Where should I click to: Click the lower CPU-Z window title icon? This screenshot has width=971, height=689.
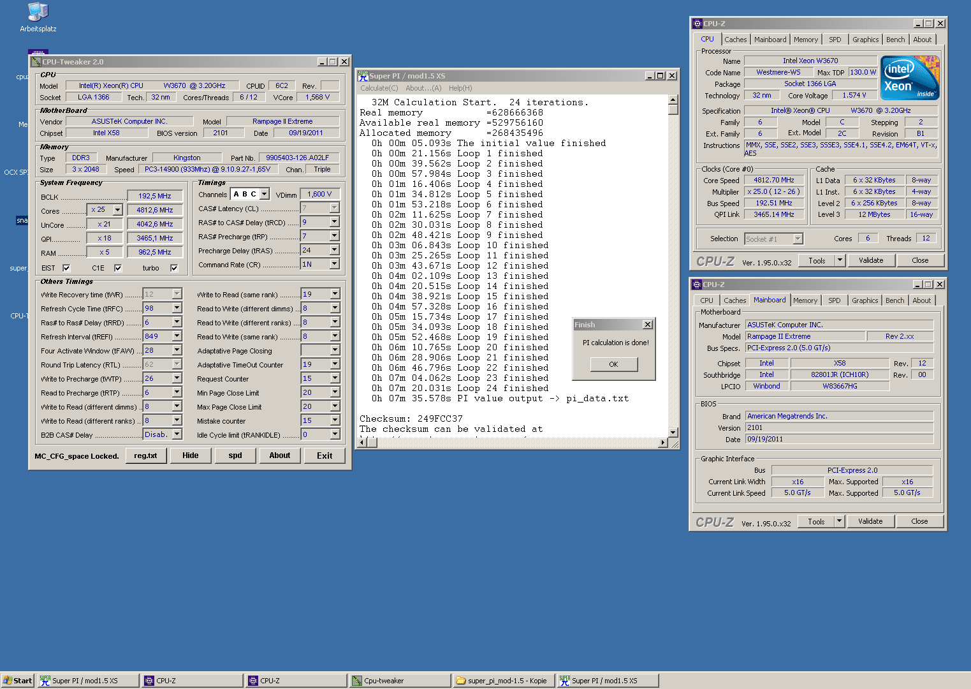click(x=697, y=285)
